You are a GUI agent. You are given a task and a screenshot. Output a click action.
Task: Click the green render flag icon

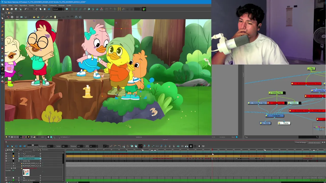(144, 9)
